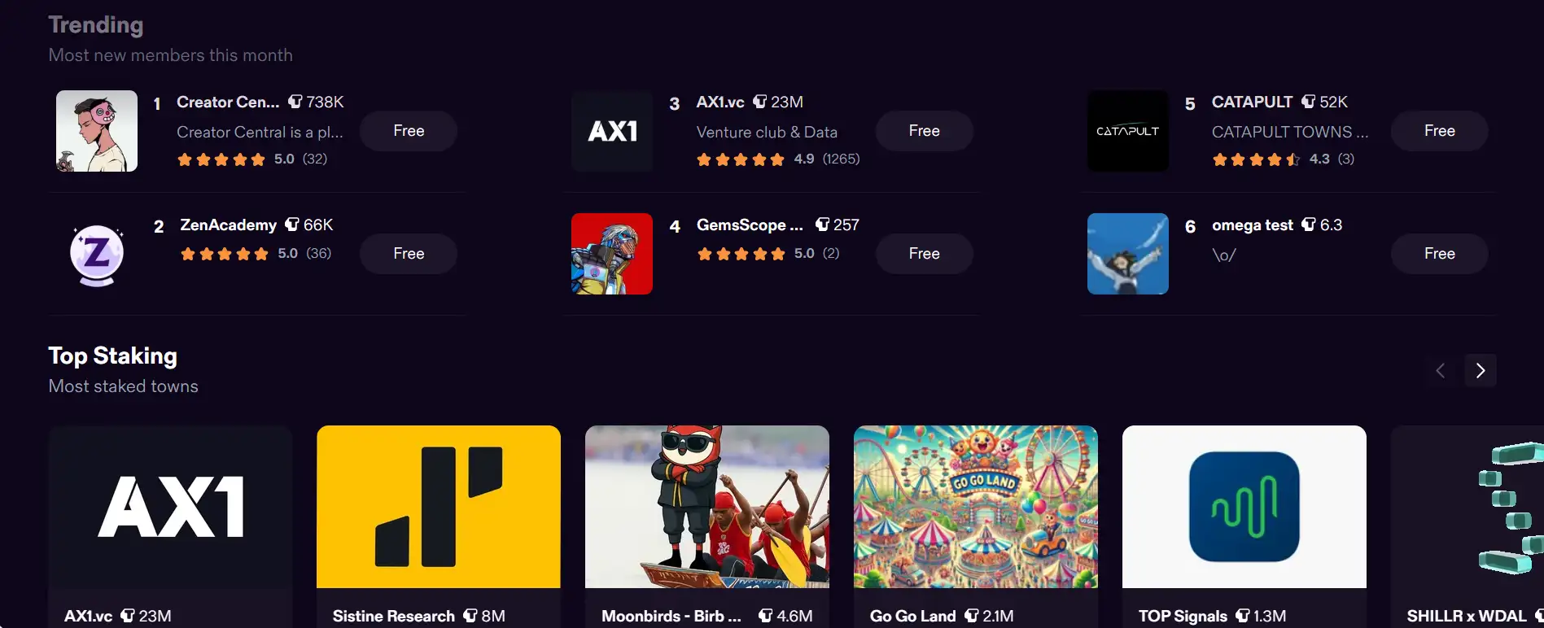Click the member icon beside 738K
This screenshot has width=1544, height=628.
tap(295, 102)
